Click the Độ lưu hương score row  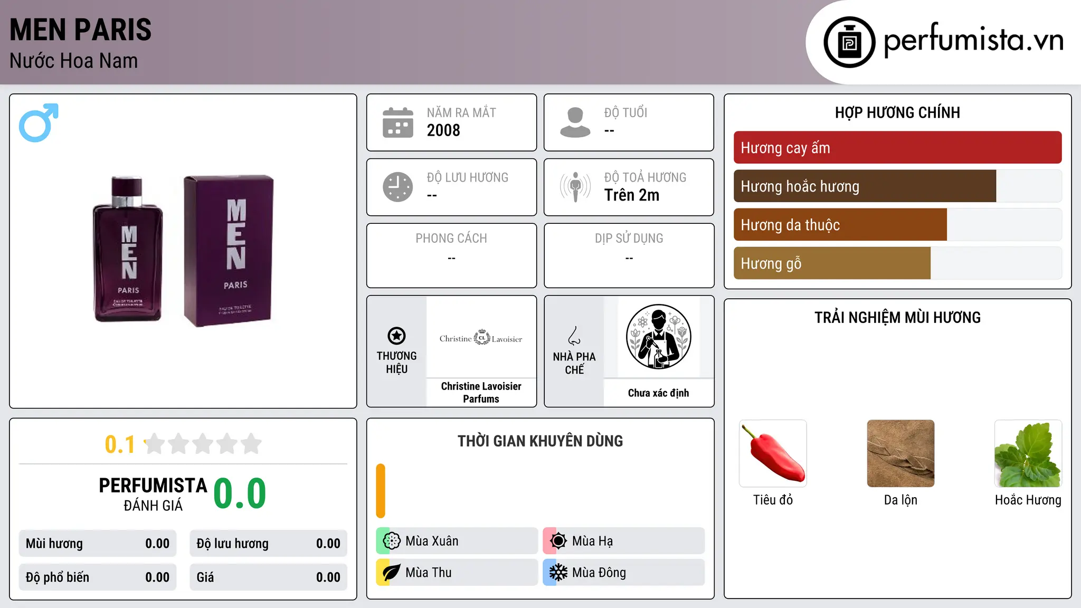click(268, 544)
